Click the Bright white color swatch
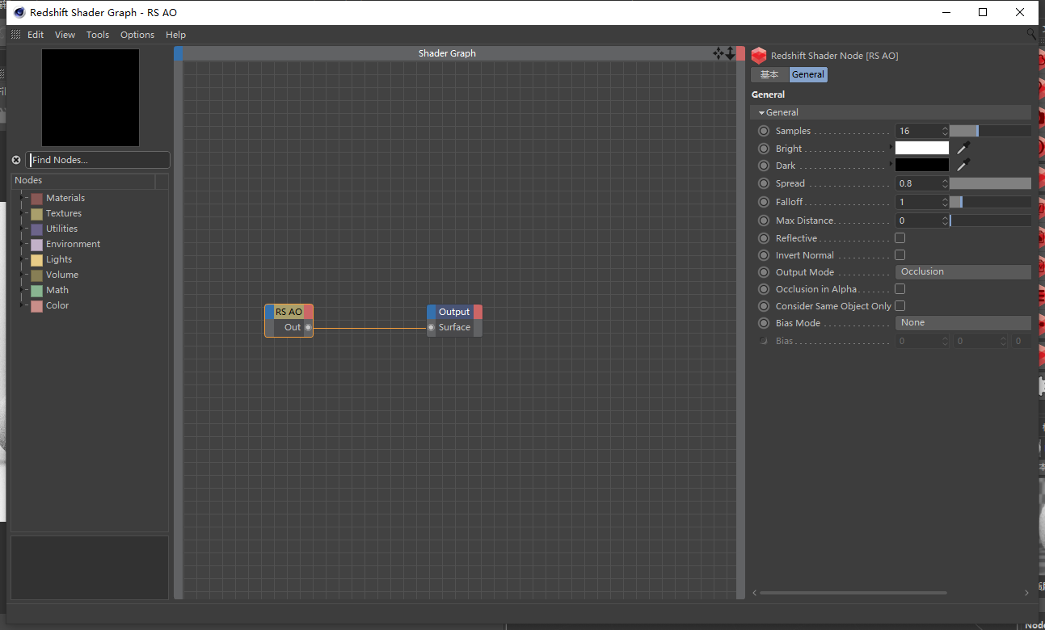The width and height of the screenshot is (1045, 630). (x=922, y=148)
